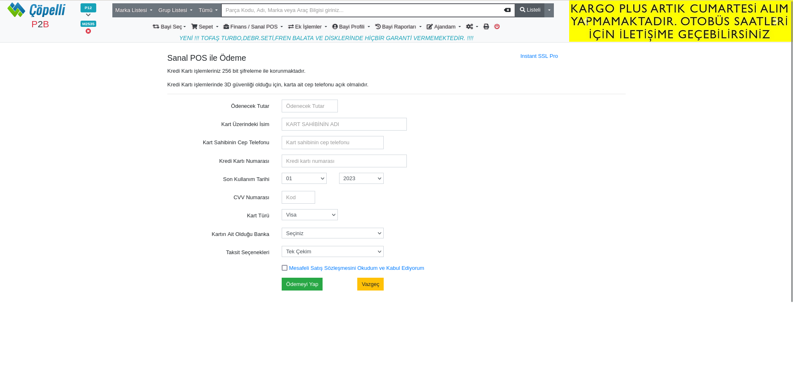This screenshot has height=374, width=793.
Task: Expand the chevron below P12 badge
Action: (x=88, y=15)
